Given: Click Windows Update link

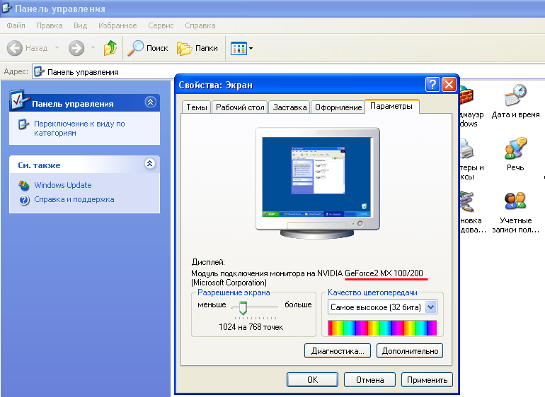Looking at the screenshot, I should (x=63, y=185).
